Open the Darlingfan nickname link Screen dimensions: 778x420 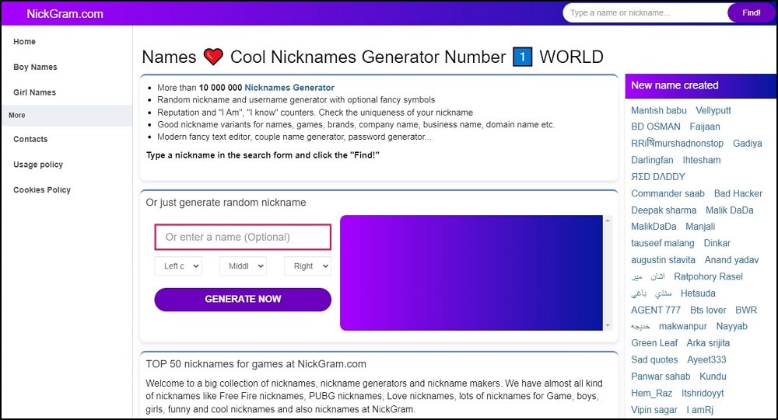pos(652,160)
